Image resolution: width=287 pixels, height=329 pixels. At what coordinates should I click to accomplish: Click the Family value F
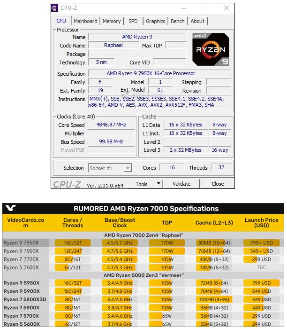(100, 82)
